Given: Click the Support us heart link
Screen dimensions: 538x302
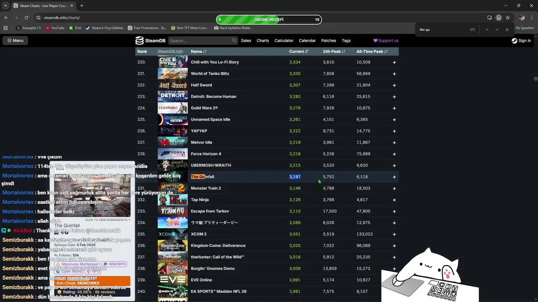Looking at the screenshot, I should tap(386, 41).
